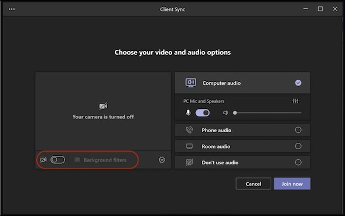Select the Room audio radio button
Screen dimensions: 345x216
[x=298, y=146]
